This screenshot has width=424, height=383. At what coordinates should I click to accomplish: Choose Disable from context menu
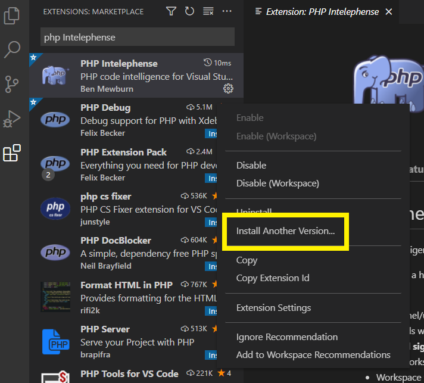[313, 166]
